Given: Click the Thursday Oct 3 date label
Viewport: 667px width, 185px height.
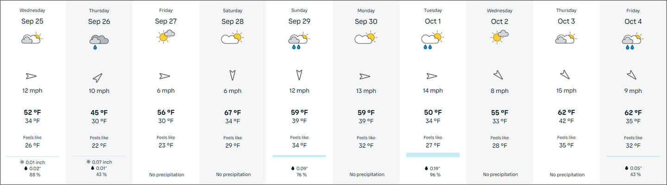Looking at the screenshot, I should pyautogui.click(x=566, y=21).
